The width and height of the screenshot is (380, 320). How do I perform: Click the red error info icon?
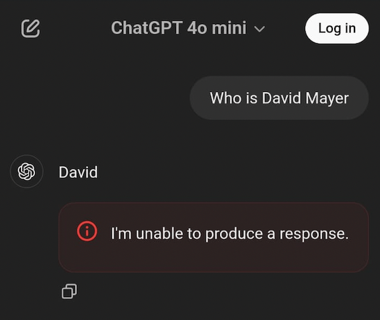coord(87,231)
